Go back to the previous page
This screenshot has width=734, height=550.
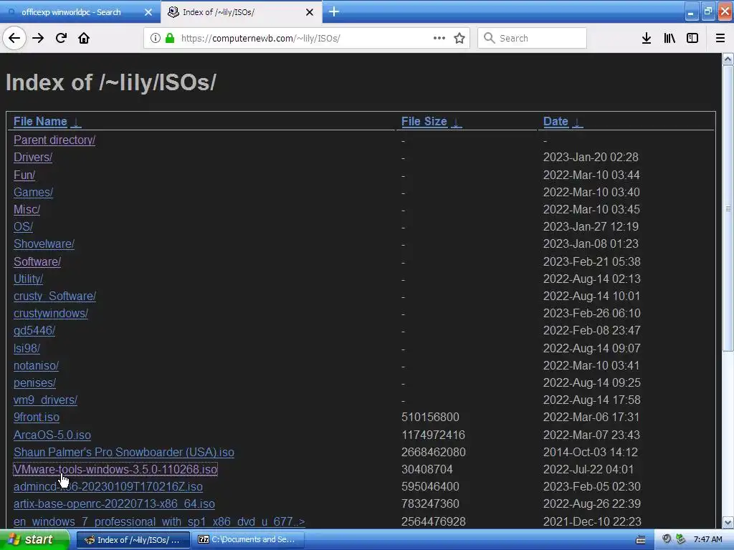pyautogui.click(x=14, y=38)
